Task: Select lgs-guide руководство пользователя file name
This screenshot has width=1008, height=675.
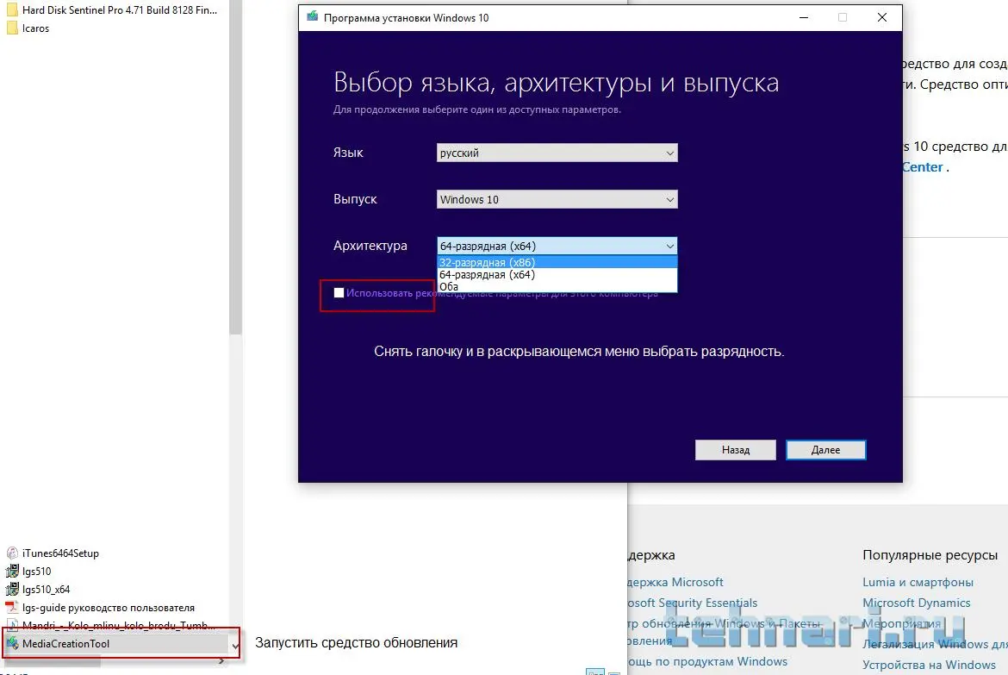Action: click(108, 608)
